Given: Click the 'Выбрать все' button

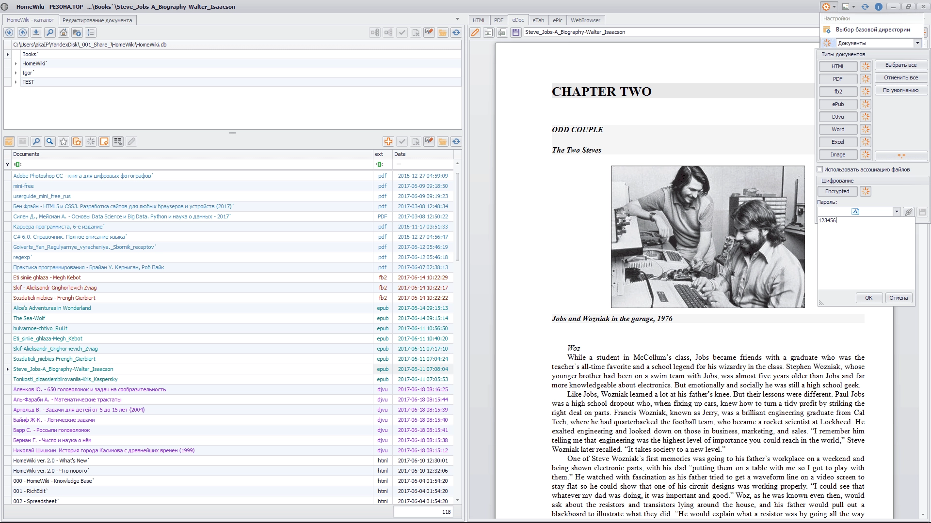Looking at the screenshot, I should tap(901, 65).
